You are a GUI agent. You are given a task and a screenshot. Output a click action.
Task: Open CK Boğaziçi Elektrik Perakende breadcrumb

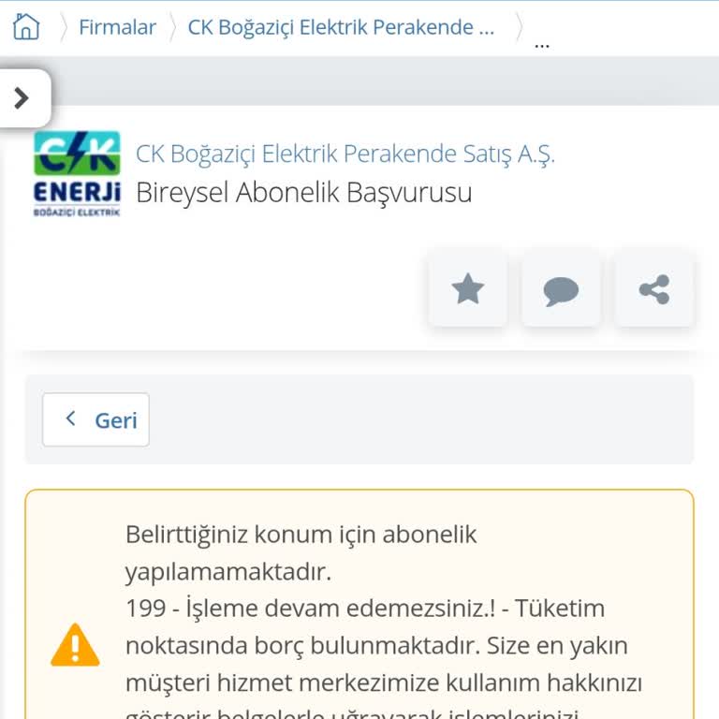pyautogui.click(x=341, y=27)
